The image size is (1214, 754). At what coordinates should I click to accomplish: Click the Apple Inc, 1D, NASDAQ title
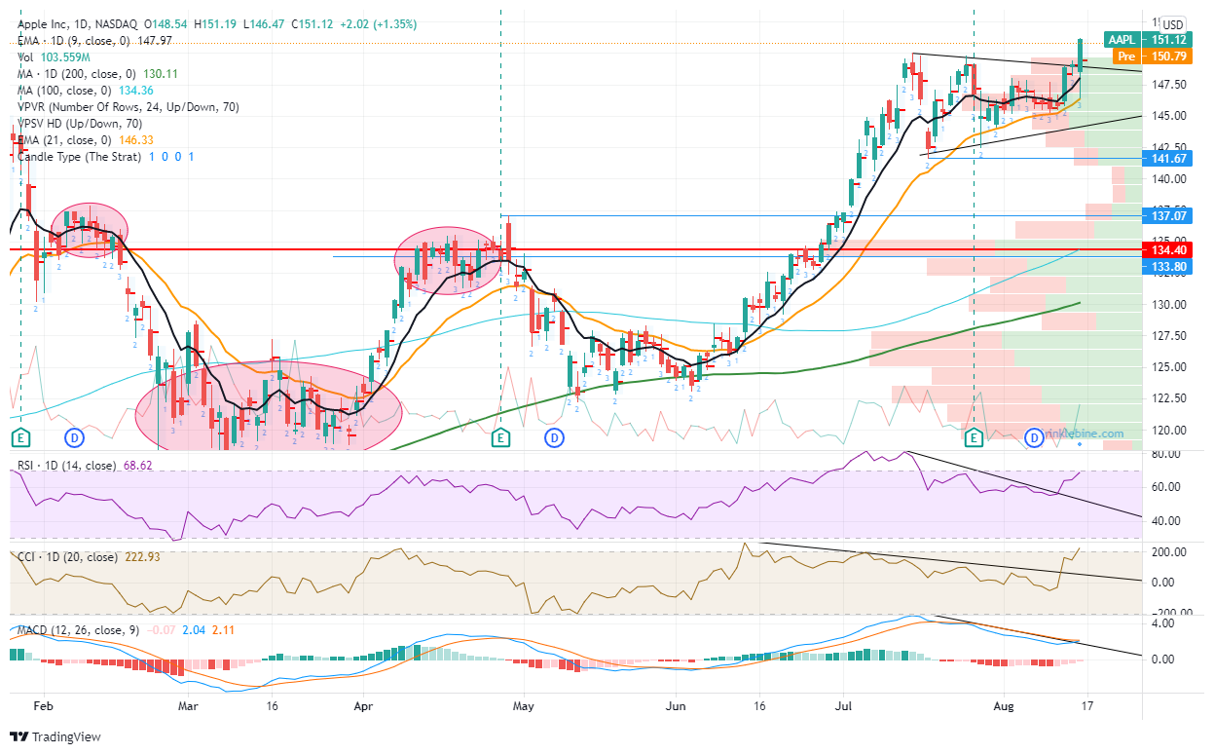tap(76, 23)
